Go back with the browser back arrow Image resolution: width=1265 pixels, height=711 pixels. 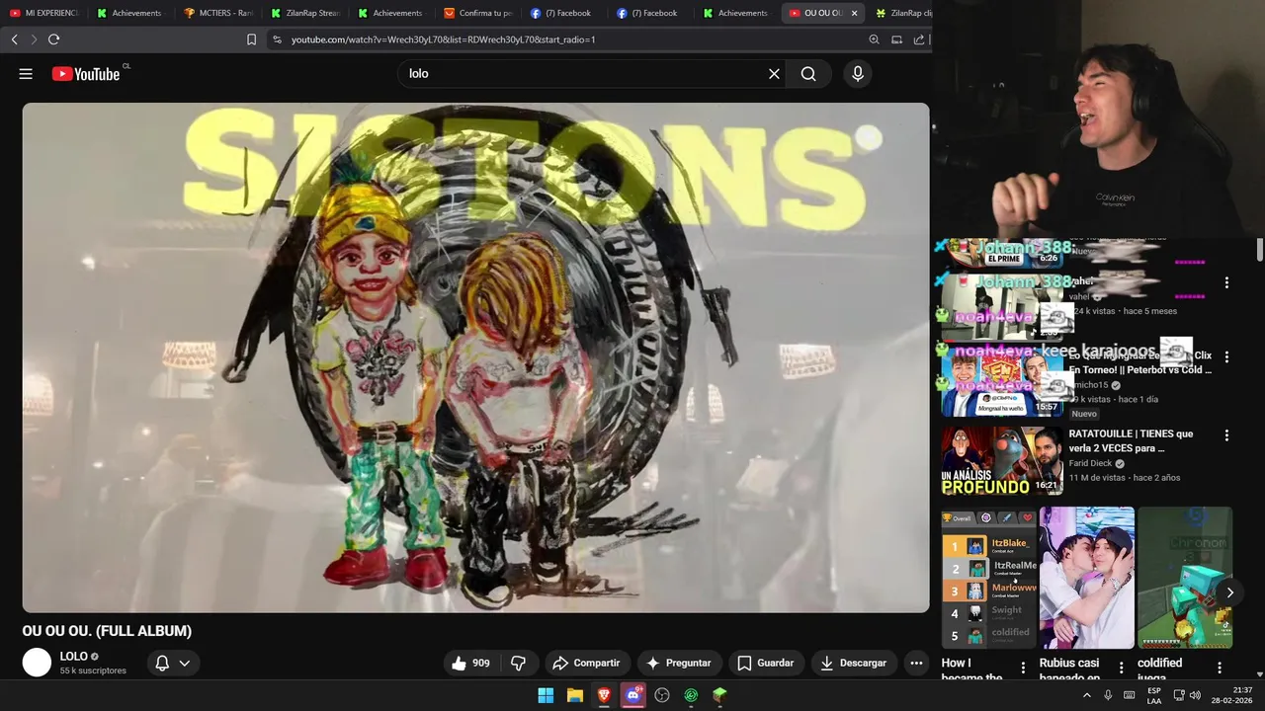click(x=14, y=39)
